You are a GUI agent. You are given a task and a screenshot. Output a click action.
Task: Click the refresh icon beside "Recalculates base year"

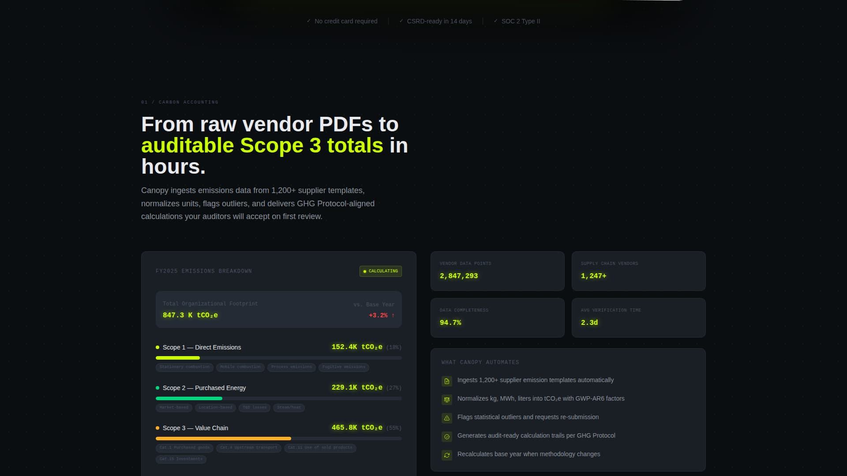[x=446, y=455]
